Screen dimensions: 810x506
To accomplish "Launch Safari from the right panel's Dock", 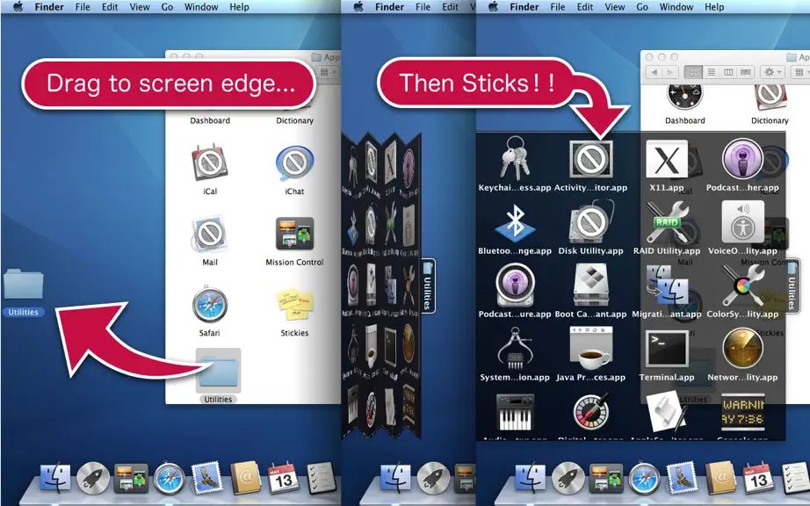I will coord(644,478).
